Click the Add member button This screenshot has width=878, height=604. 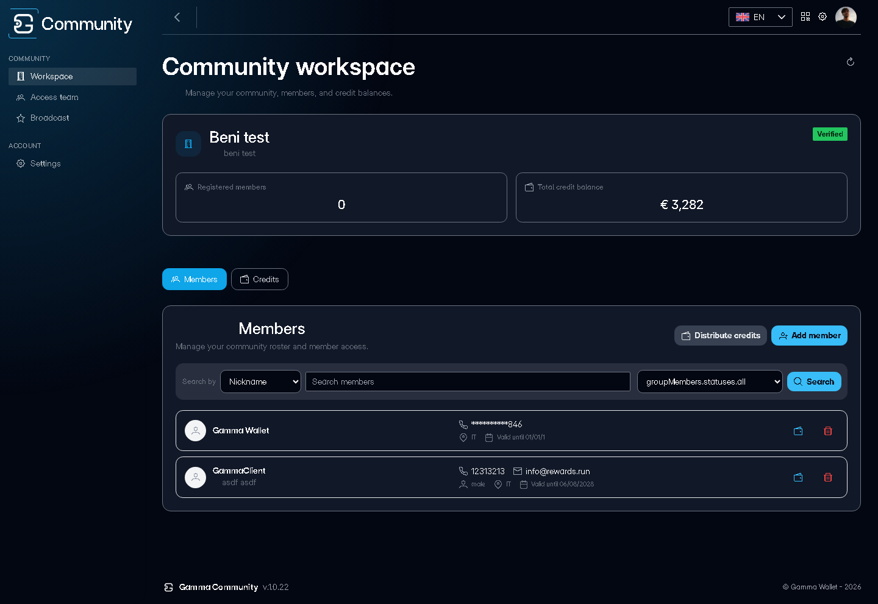pyautogui.click(x=809, y=336)
